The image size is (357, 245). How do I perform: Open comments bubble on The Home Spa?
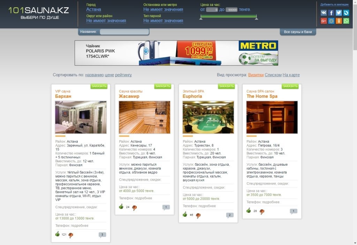click(x=294, y=211)
